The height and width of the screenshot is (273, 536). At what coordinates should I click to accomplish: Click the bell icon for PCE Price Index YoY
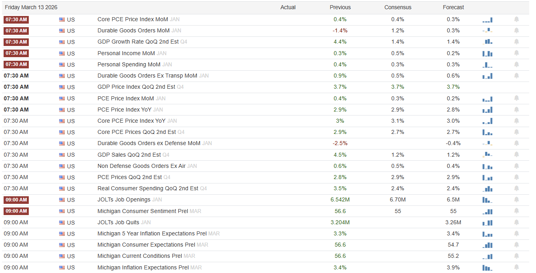pos(516,110)
